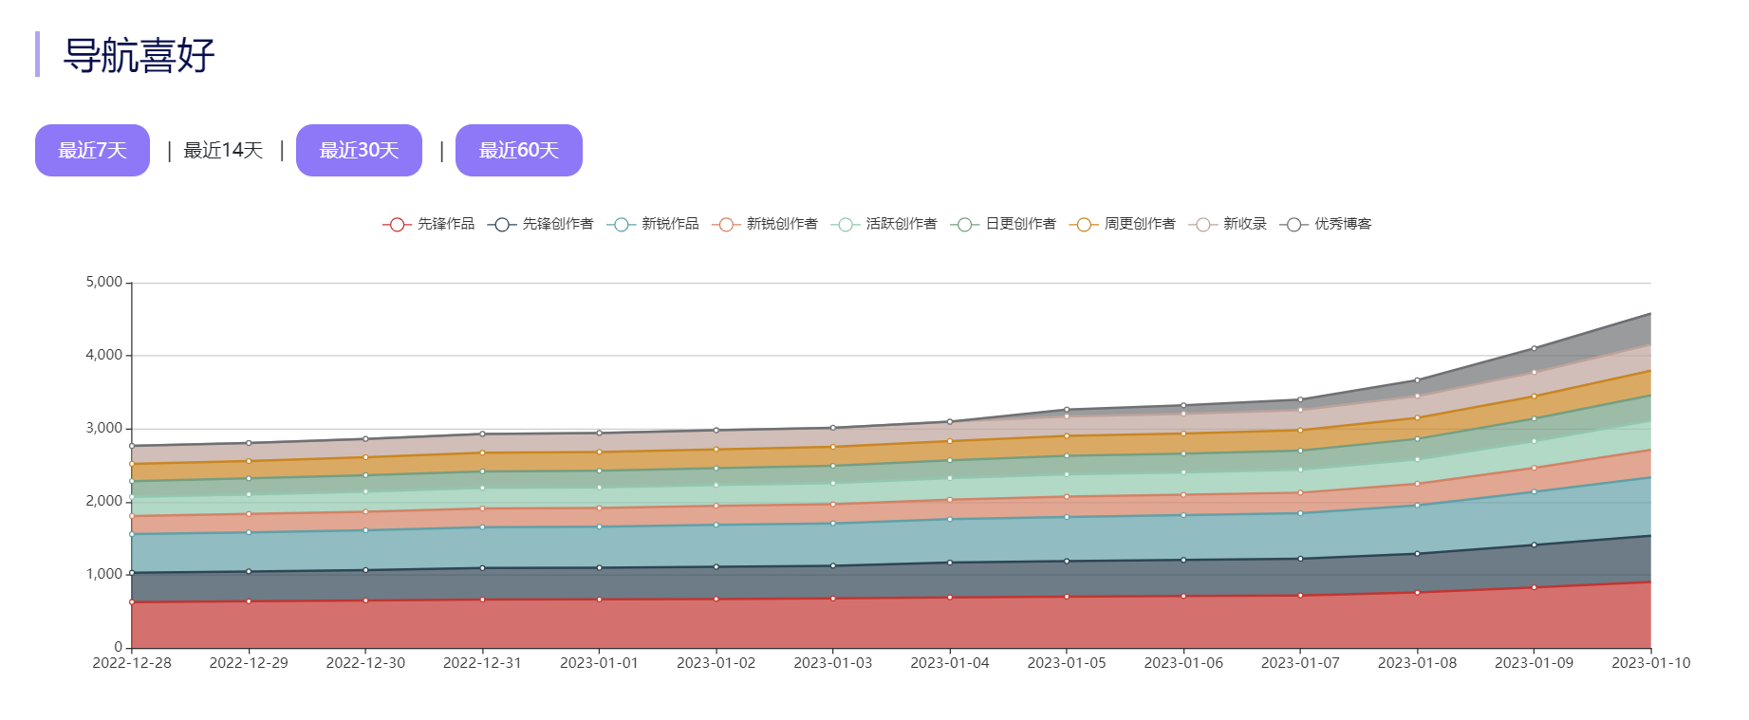Click the 2023-01-09 x-axis date label
This screenshot has width=1749, height=720.
point(1534,663)
